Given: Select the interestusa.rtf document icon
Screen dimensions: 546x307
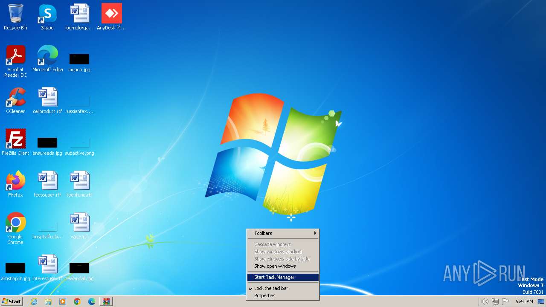Looking at the screenshot, I should 47,268.
